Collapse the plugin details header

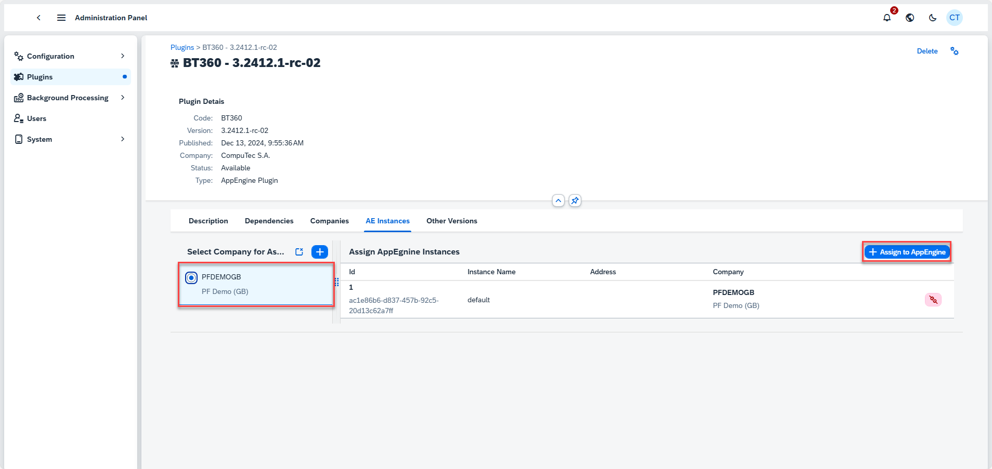coord(558,200)
